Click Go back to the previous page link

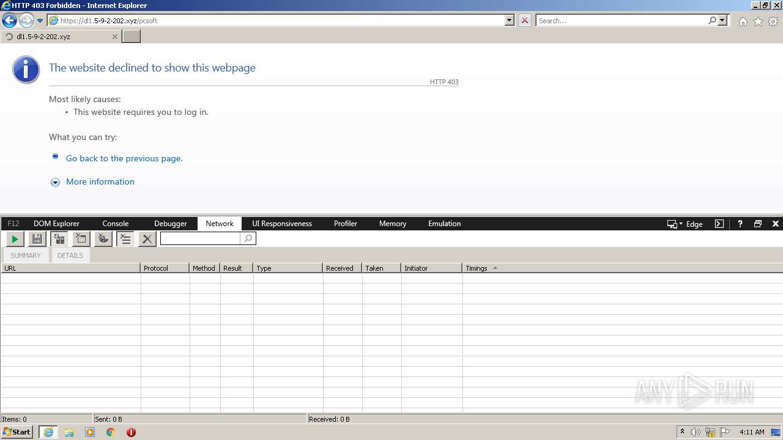pos(124,158)
